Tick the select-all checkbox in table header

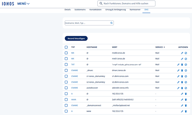tap(66, 47)
